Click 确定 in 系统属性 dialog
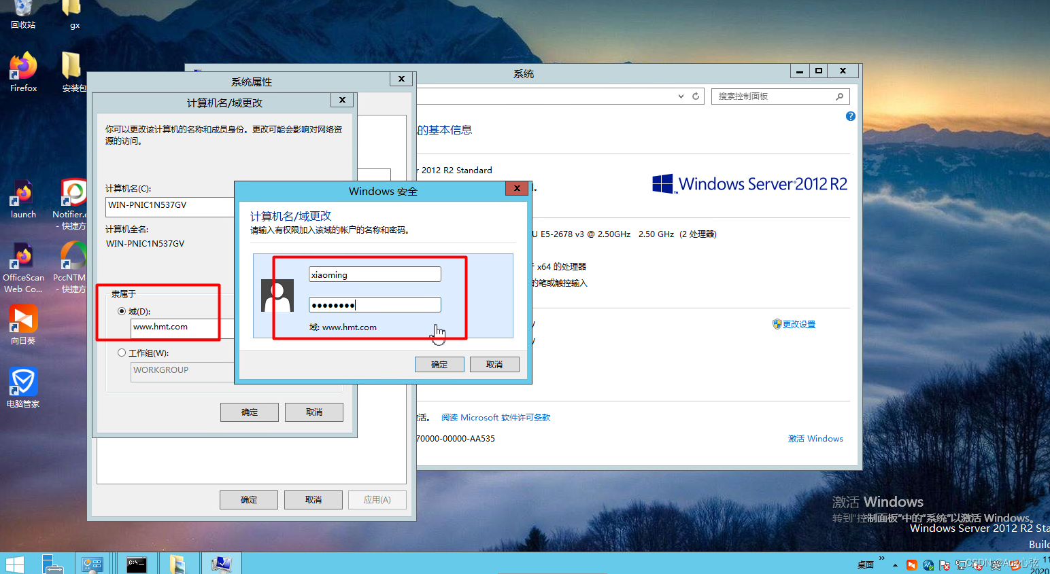 (x=249, y=500)
